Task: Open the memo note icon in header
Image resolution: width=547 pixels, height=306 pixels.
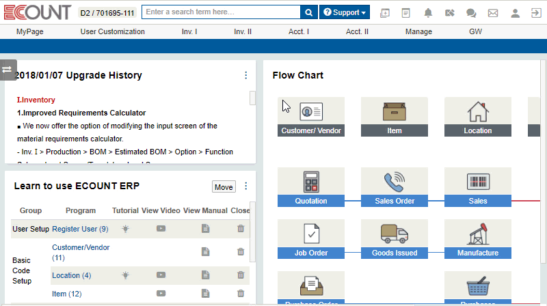Action: [x=405, y=13]
